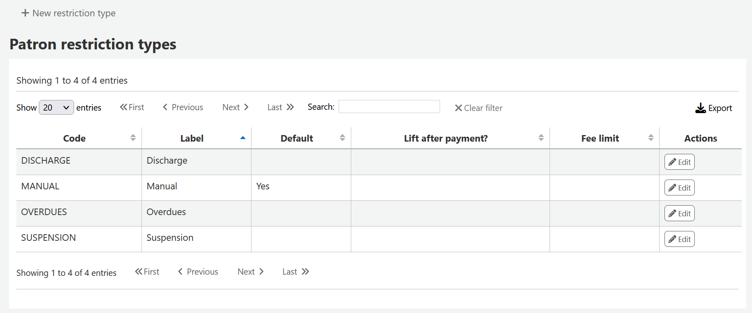This screenshot has width=752, height=313.
Task: Click Clear filter
Action: 478,108
